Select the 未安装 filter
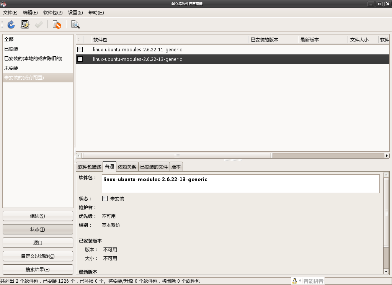This screenshot has height=285, width=392. 38,68
